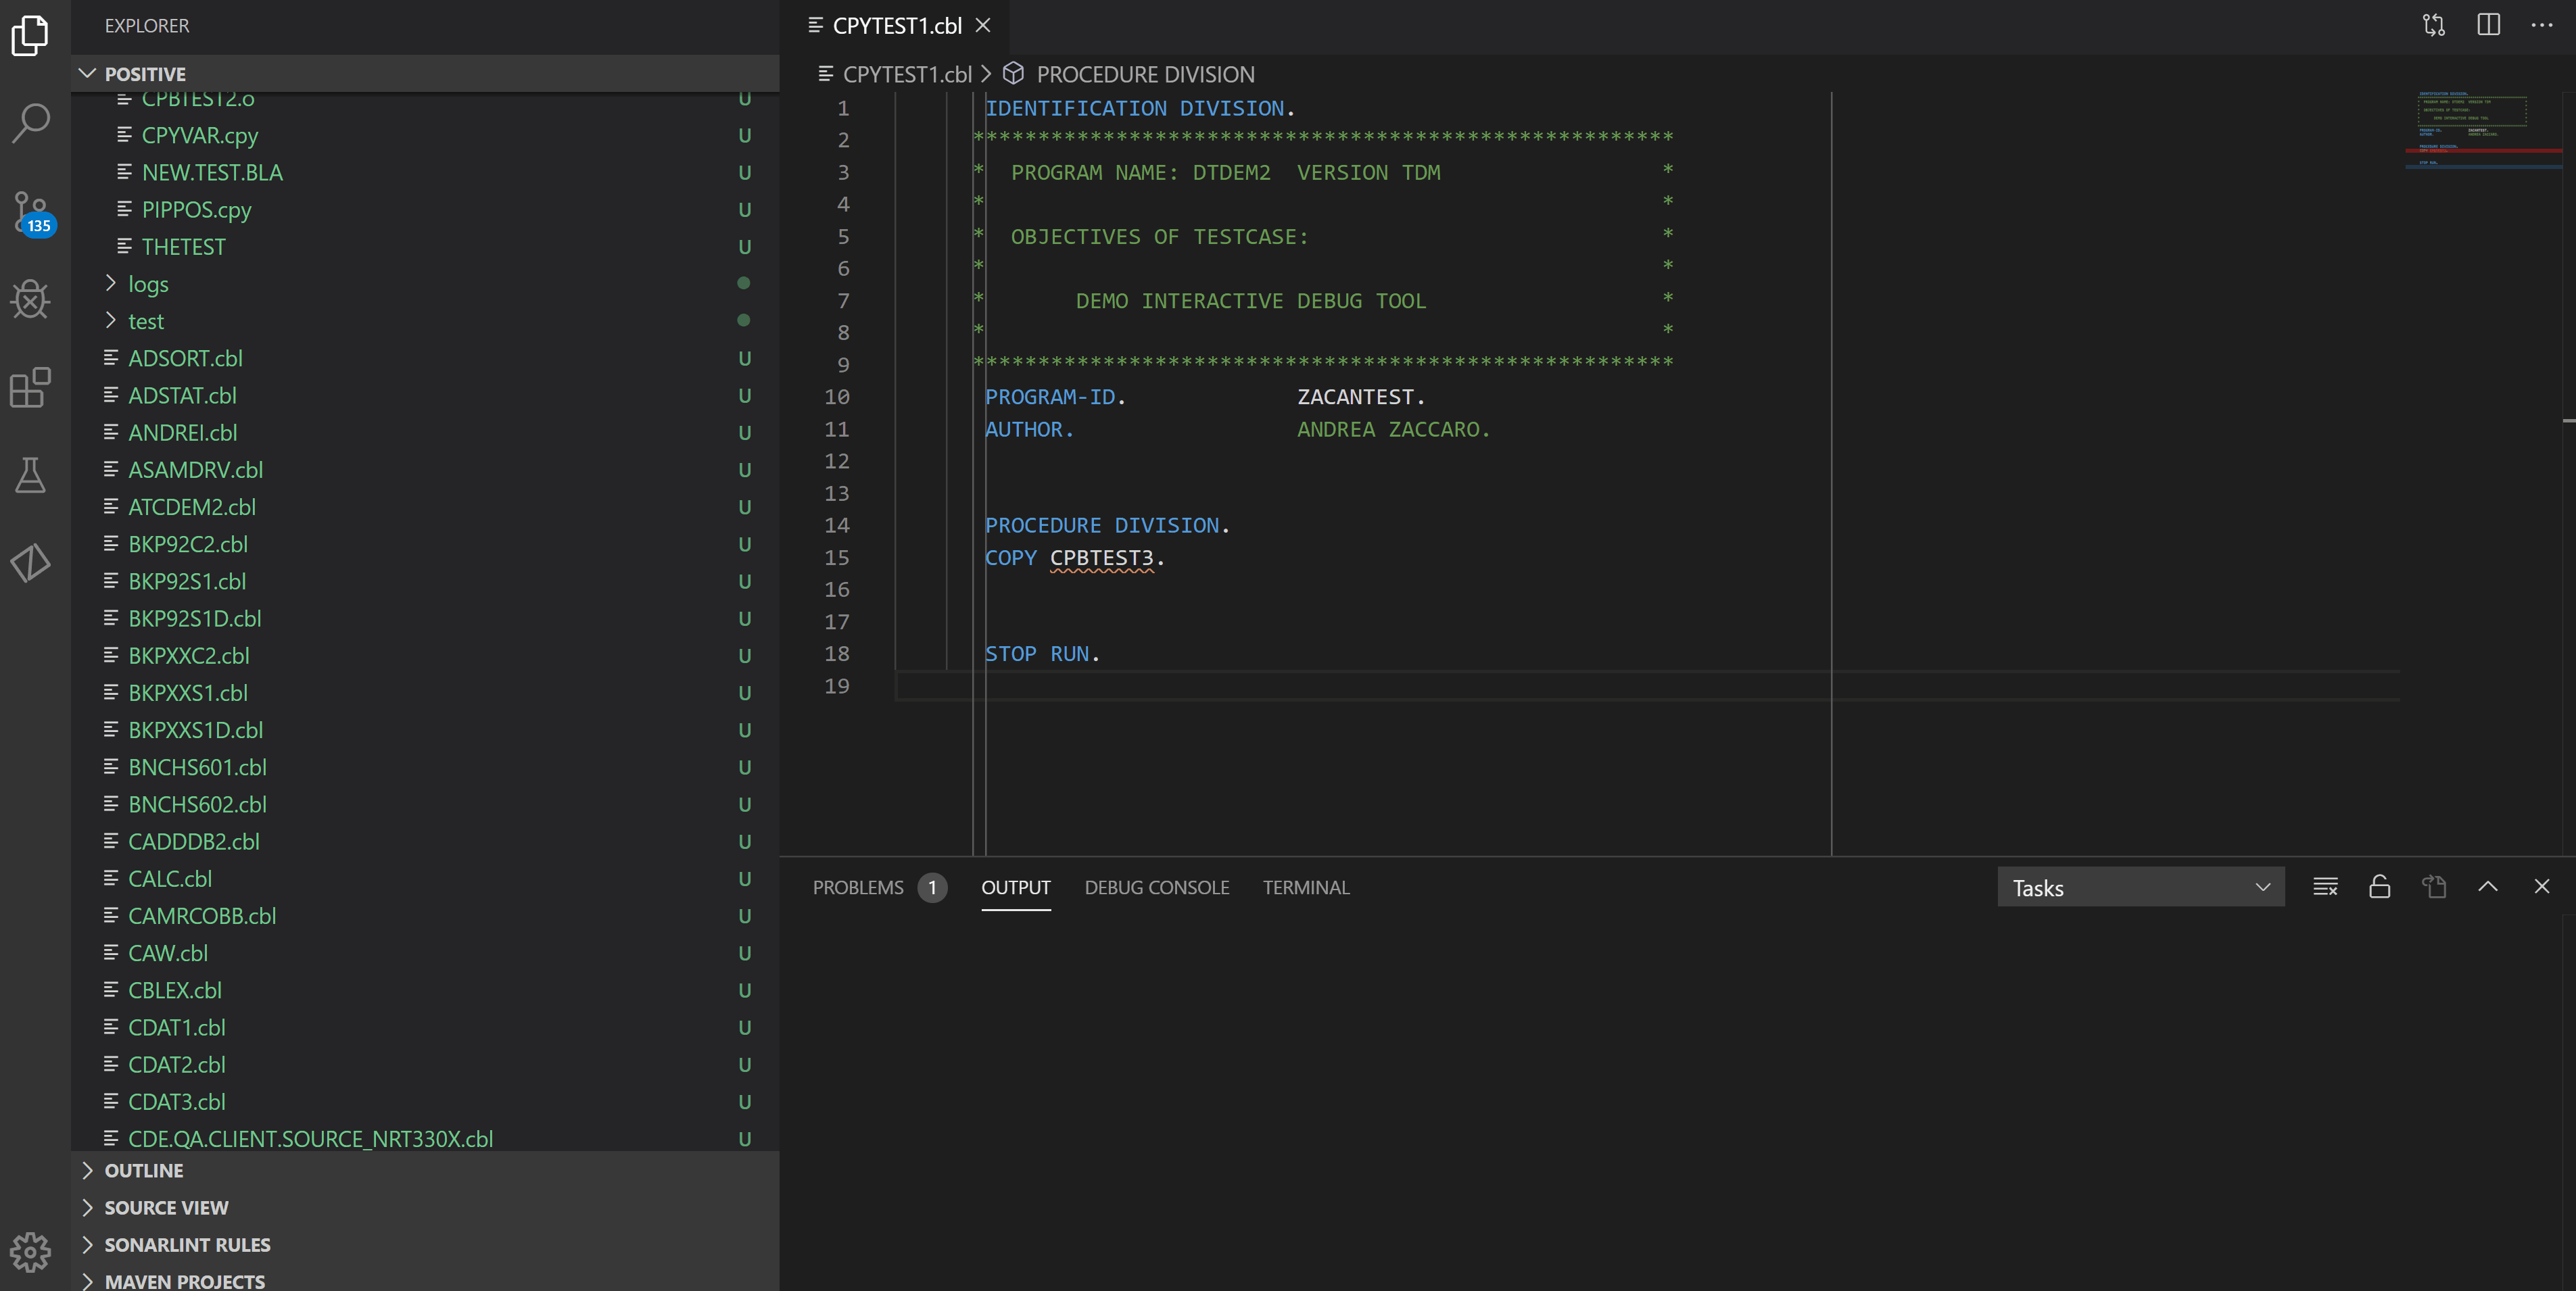Open the Extensions view
Screen dimensions: 2576x1291
[x=30, y=387]
